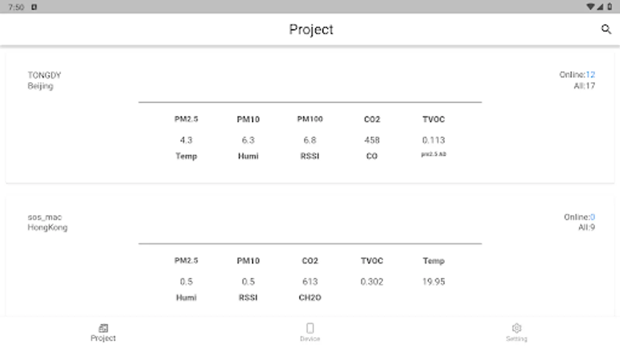This screenshot has height=348, width=620.
Task: Select the Online:12 device count
Action: tap(577, 75)
